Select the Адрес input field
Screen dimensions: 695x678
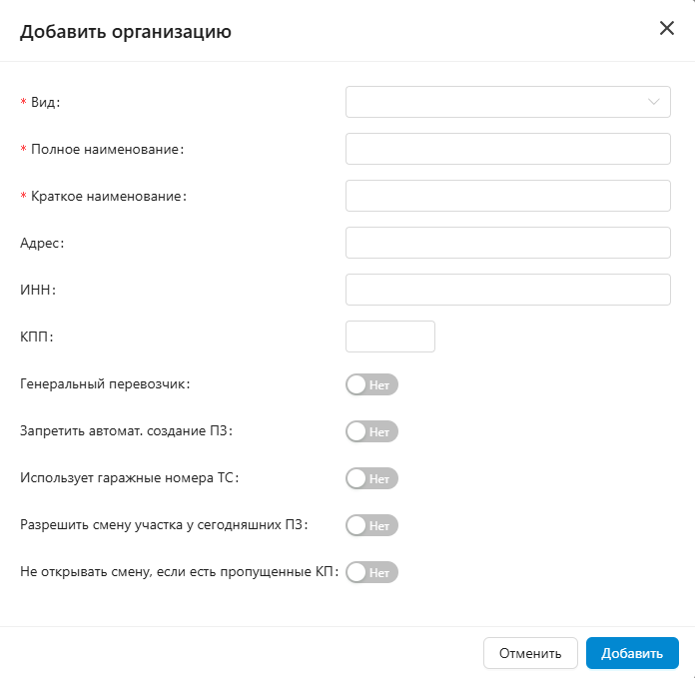[507, 243]
